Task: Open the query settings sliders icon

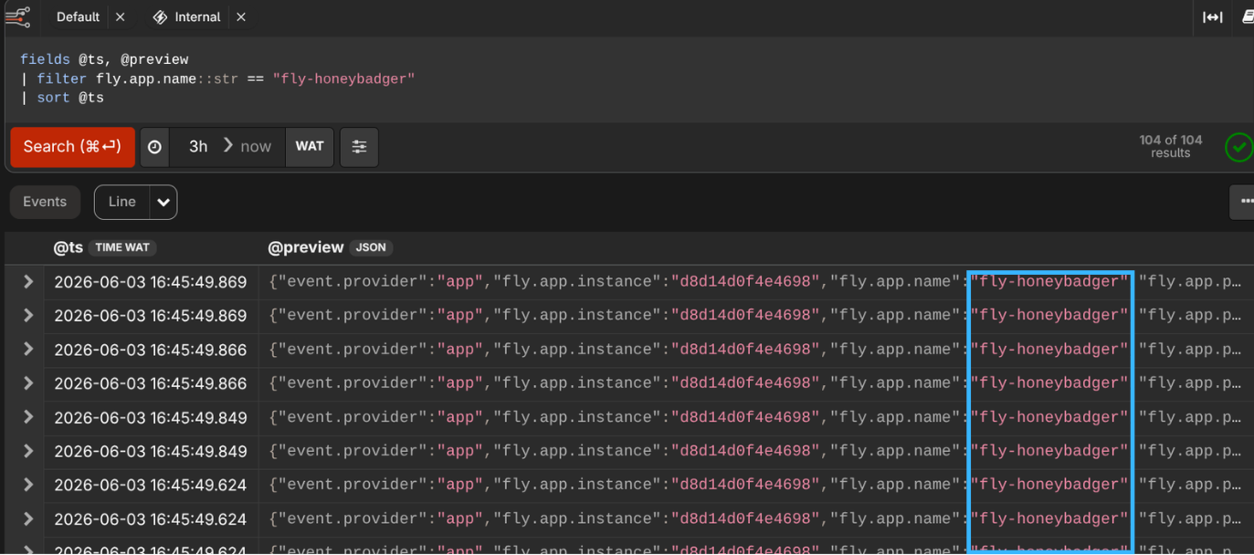Action: (359, 147)
